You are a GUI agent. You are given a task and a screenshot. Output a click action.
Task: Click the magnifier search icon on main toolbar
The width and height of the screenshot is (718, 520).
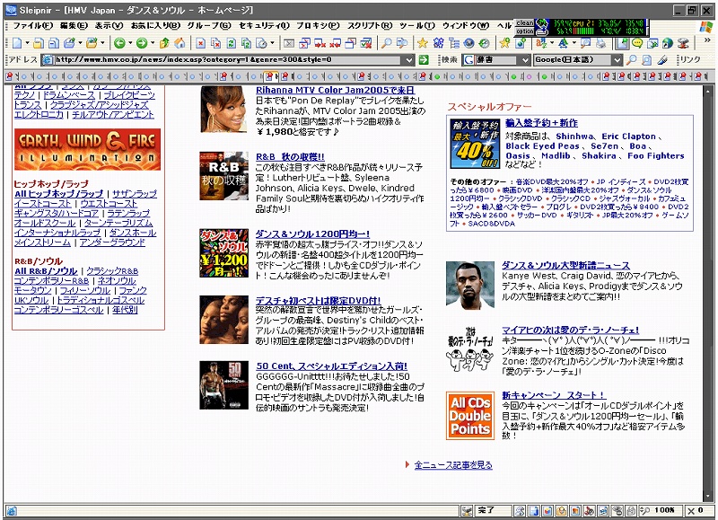tap(387, 43)
